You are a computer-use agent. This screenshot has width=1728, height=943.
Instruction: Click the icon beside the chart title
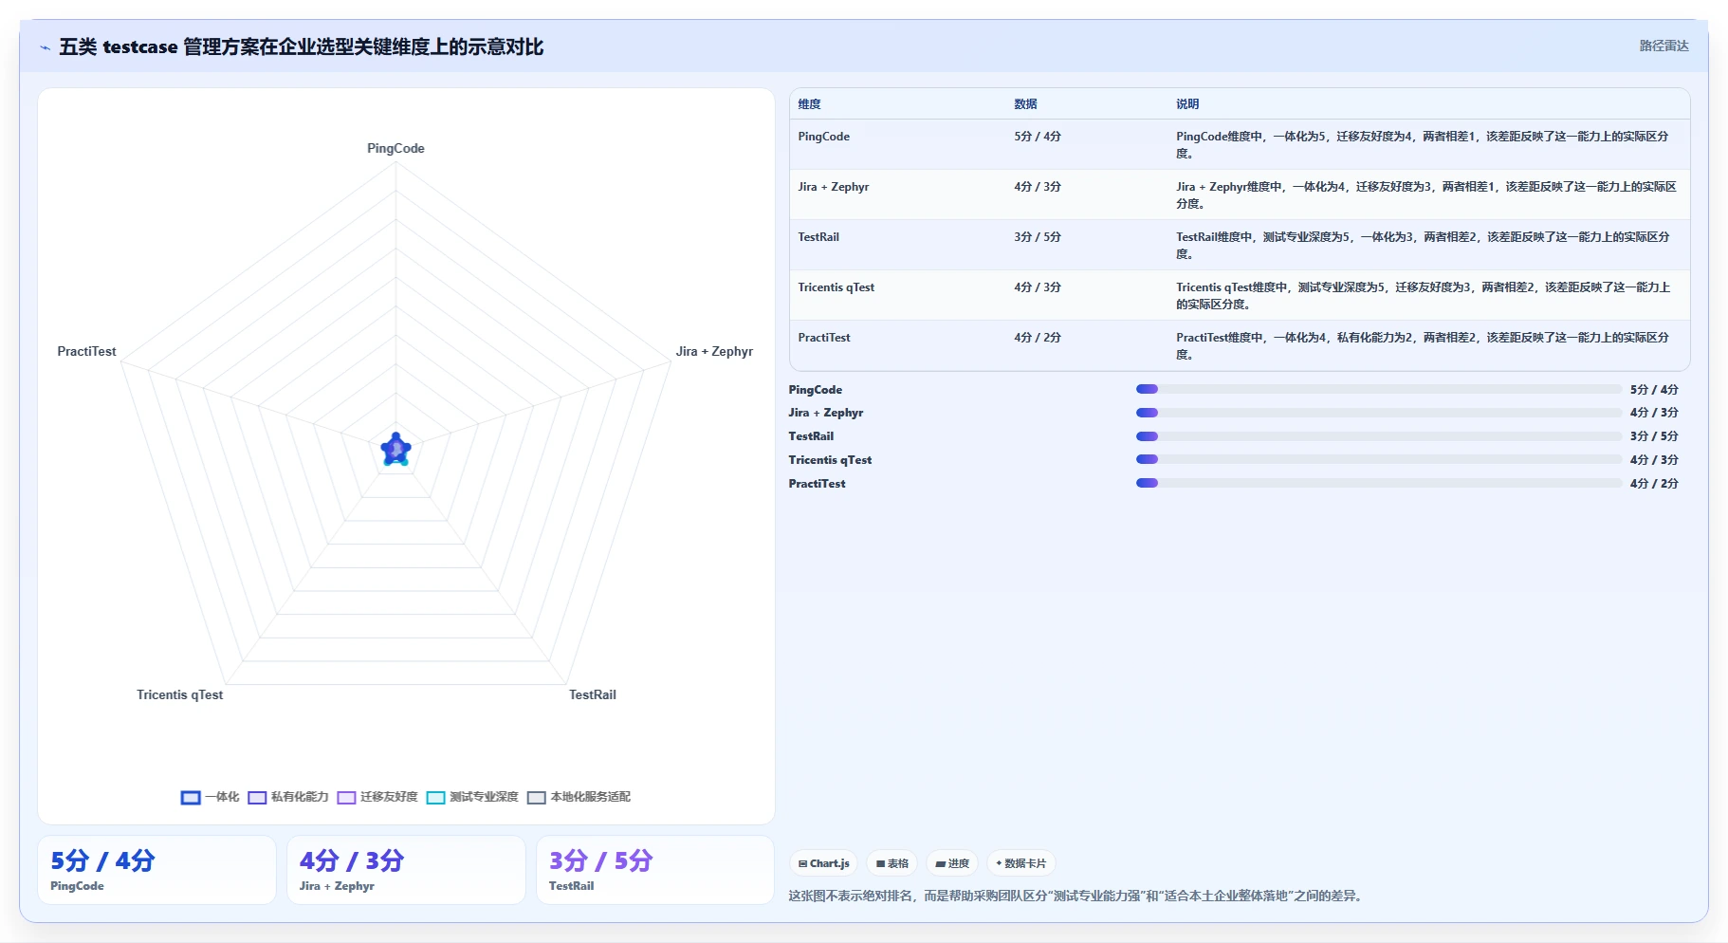tap(45, 47)
